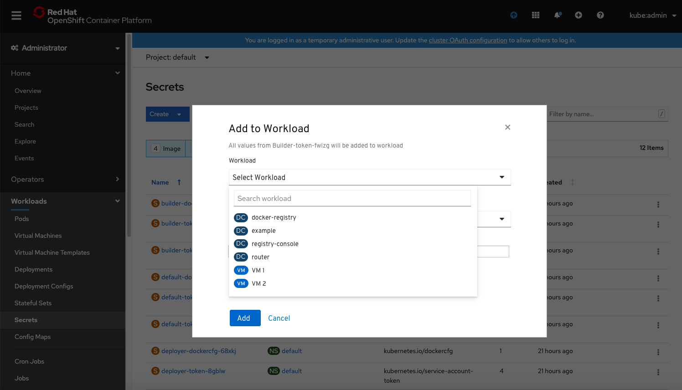Image resolution: width=682 pixels, height=390 pixels.
Task: Go to Projects in sidebar
Action: point(26,108)
